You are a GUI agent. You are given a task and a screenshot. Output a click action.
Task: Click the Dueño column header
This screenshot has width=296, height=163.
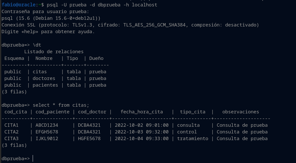pyautogui.click(x=96, y=58)
